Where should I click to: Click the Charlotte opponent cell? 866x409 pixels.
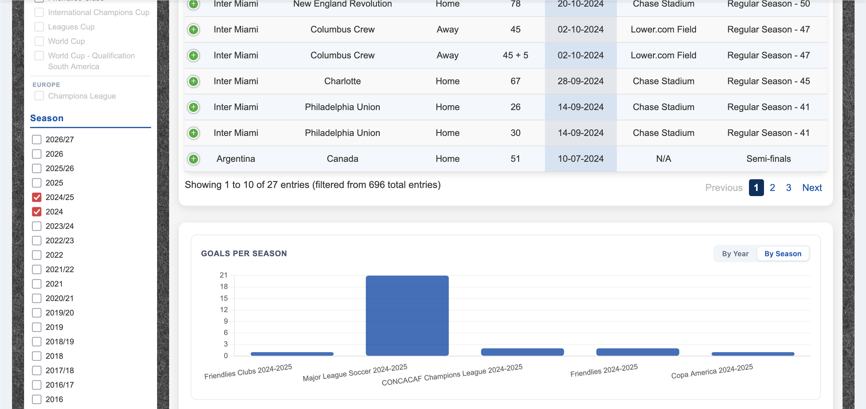coord(342,81)
